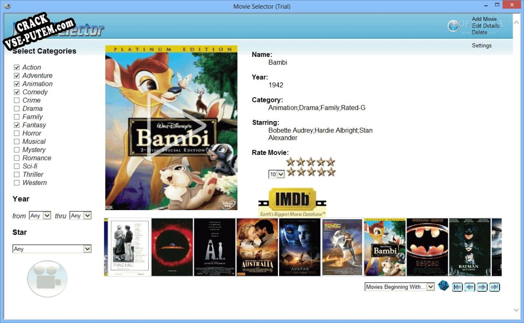The height and width of the screenshot is (323, 524).
Task: Enable the Drama category
Action: point(17,109)
